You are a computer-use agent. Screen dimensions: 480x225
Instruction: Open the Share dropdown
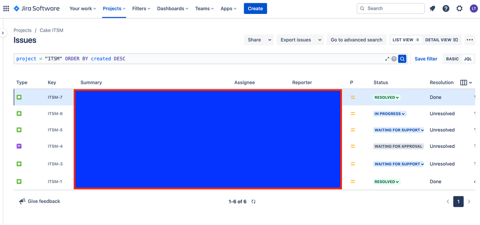click(258, 40)
